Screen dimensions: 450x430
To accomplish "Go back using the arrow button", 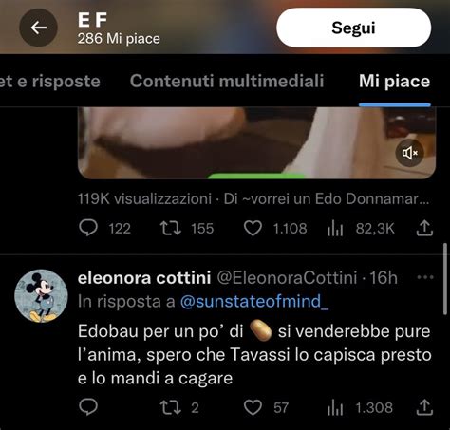I will click(38, 28).
